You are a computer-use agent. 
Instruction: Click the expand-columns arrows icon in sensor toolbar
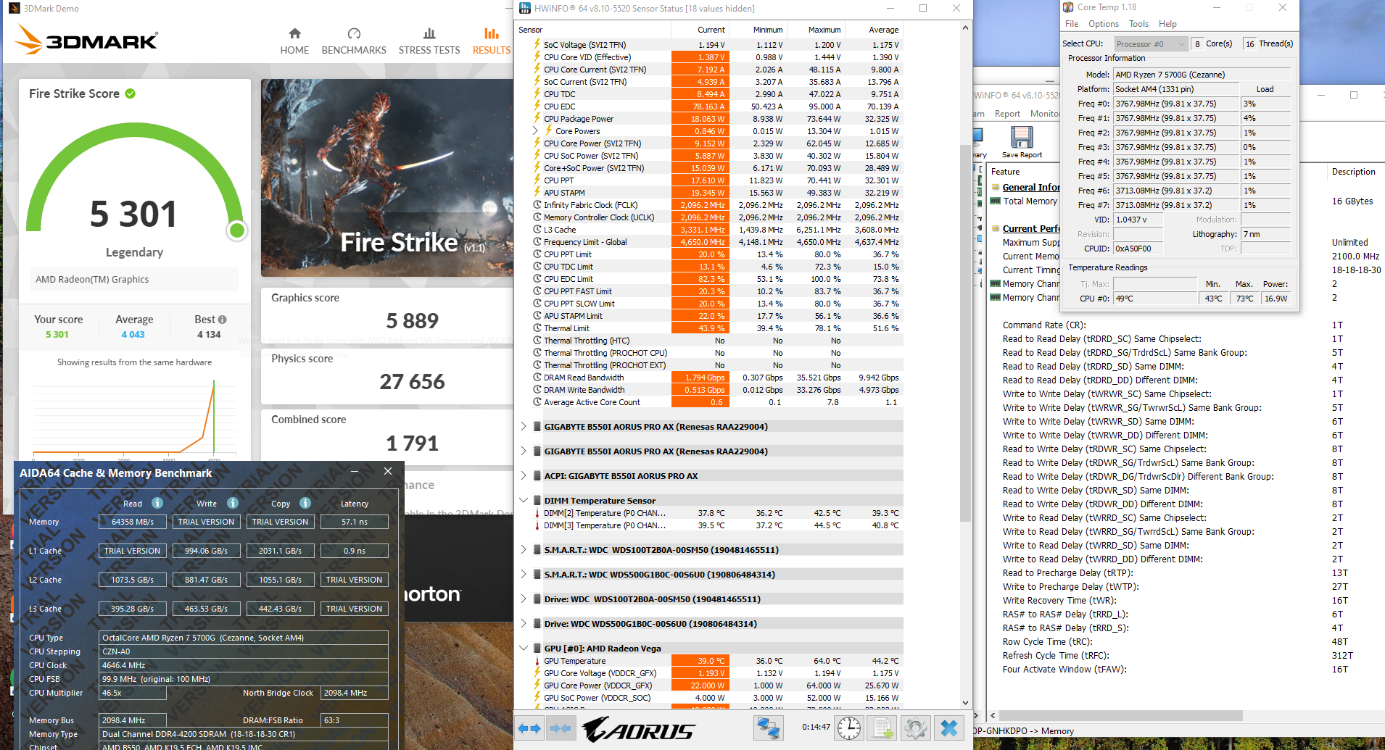click(x=529, y=728)
